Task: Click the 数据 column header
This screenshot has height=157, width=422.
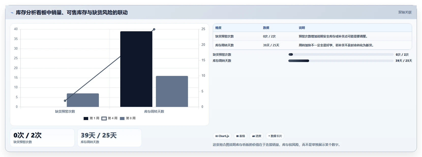Action: [266, 28]
